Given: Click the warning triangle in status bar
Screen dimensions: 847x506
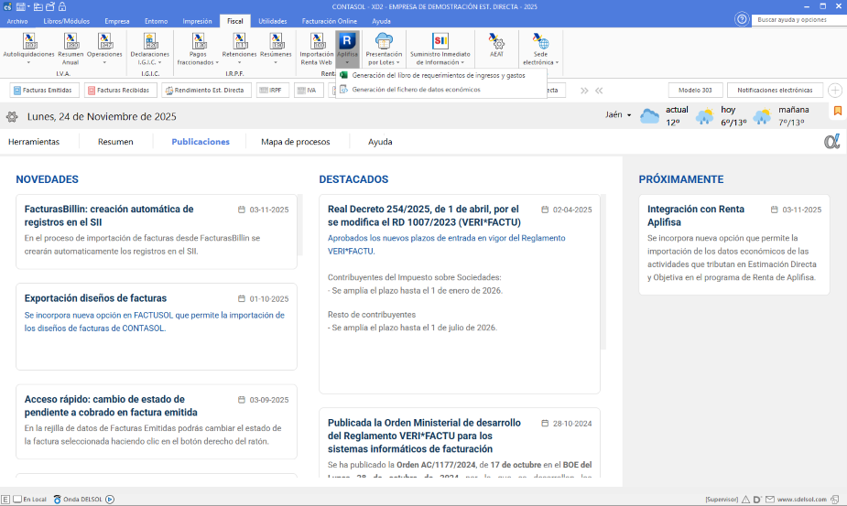Looking at the screenshot, I should pos(745,500).
